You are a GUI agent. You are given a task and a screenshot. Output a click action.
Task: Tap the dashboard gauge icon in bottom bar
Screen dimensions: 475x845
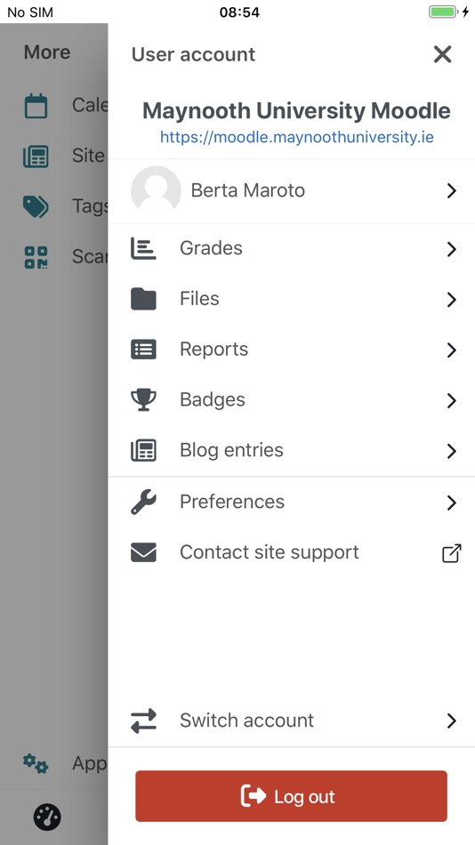point(47,817)
